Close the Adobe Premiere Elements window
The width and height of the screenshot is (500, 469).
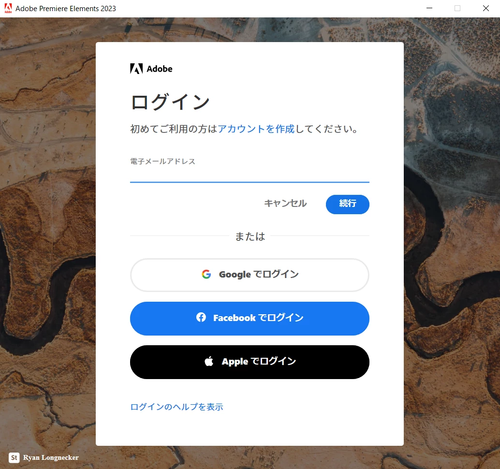pos(486,8)
